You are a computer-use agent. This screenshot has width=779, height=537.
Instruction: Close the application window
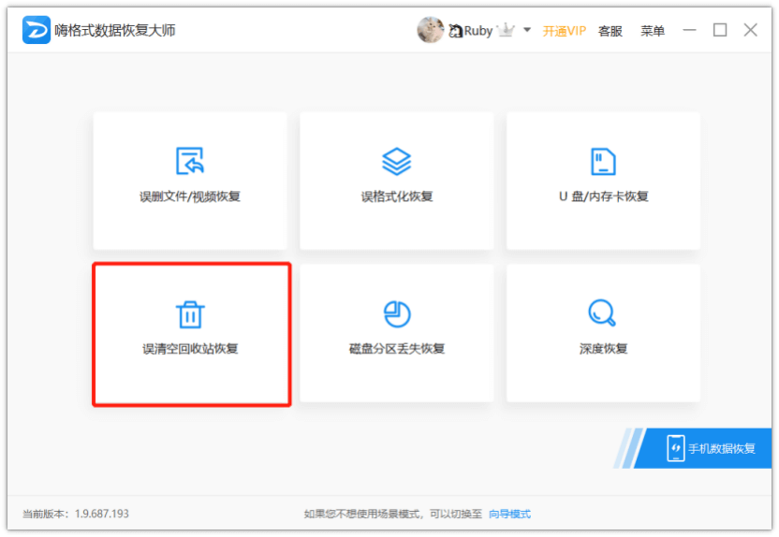coord(750,30)
